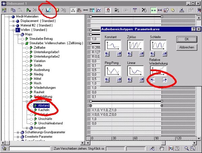This screenshot has width=202, height=153.
Task: Set Schleife as the outgoing curve type
Action: (165, 54)
